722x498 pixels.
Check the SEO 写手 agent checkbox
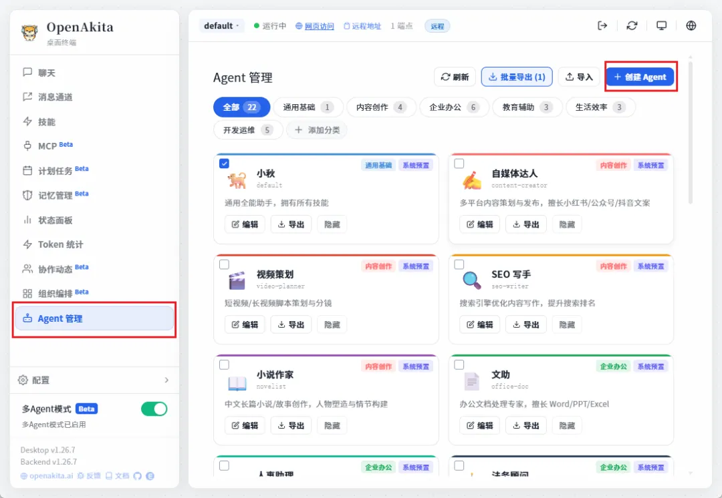459,264
